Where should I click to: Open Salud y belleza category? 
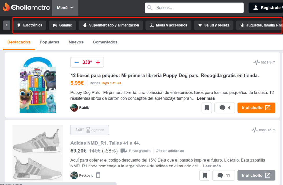(x=214, y=25)
